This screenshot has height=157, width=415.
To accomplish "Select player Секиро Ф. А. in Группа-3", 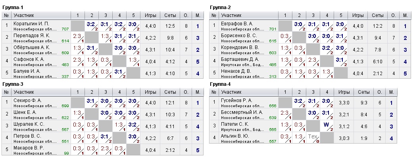I will 27,100.
